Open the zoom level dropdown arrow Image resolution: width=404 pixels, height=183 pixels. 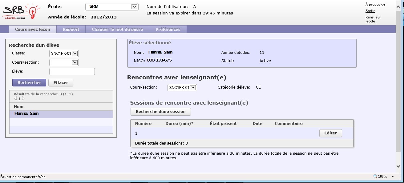[x=393, y=177]
